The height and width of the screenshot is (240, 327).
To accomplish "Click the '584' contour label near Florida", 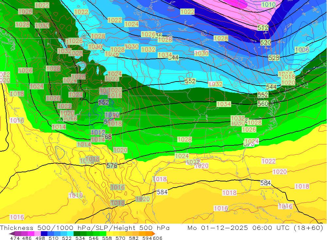I will tap(266, 183).
